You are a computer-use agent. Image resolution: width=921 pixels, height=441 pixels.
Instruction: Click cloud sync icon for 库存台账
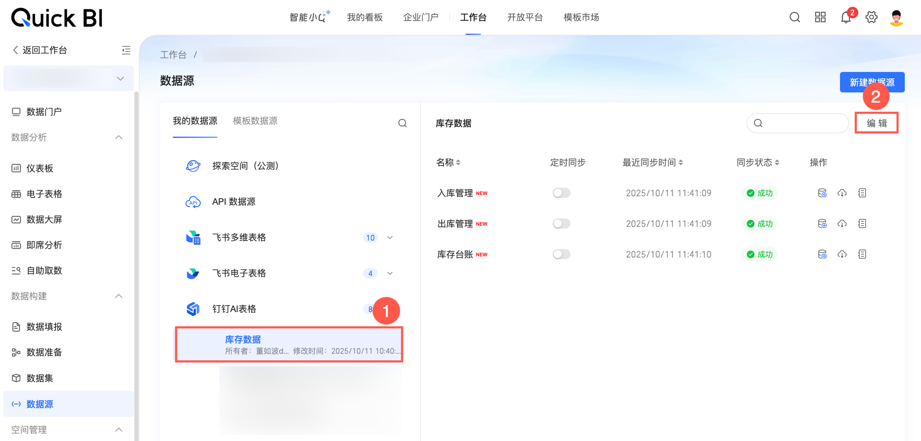pyautogui.click(x=842, y=255)
